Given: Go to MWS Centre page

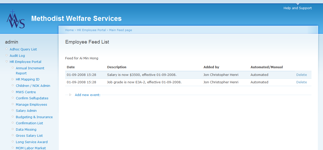Looking at the screenshot, I should coord(26,92).
